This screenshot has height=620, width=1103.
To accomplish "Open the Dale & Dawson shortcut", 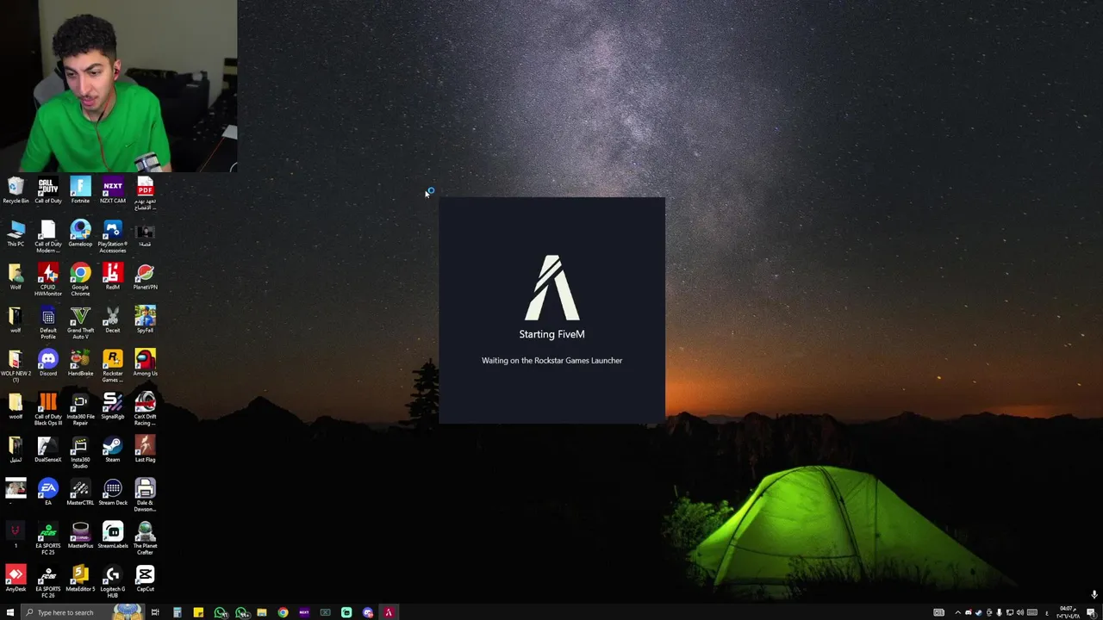I will [145, 495].
